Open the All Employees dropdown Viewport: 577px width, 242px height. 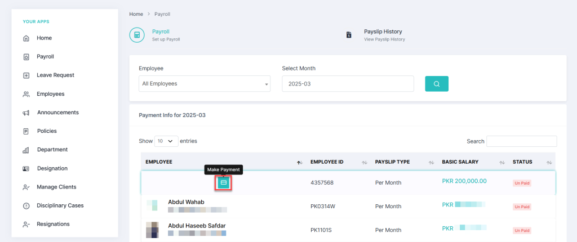click(205, 84)
